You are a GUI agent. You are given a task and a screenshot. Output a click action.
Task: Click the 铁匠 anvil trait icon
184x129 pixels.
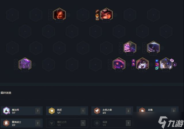tap(52, 111)
